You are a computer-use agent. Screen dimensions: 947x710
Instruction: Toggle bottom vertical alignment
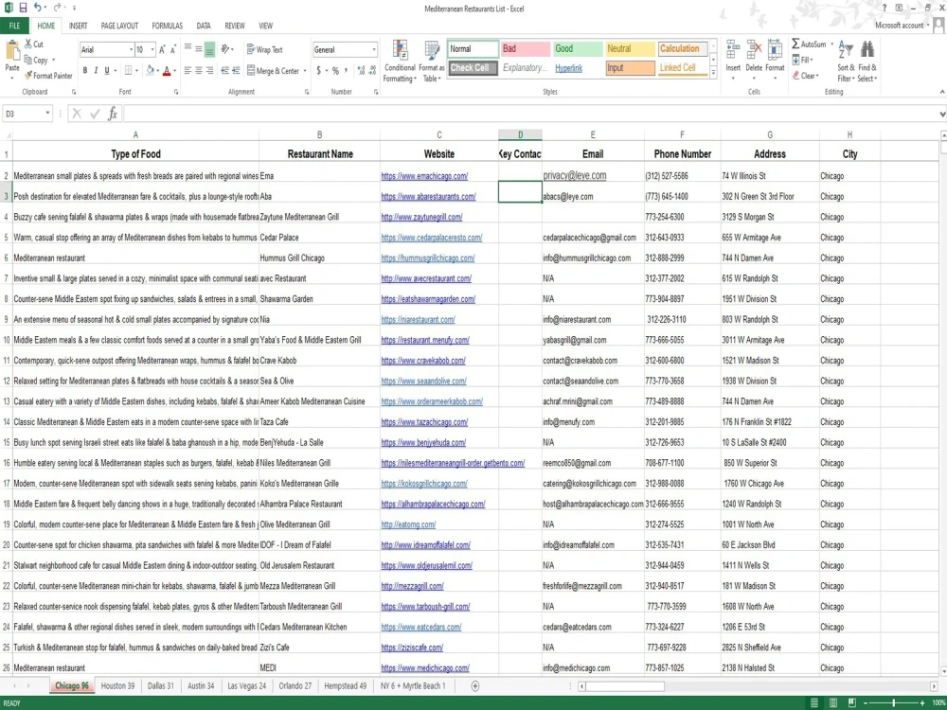point(209,49)
